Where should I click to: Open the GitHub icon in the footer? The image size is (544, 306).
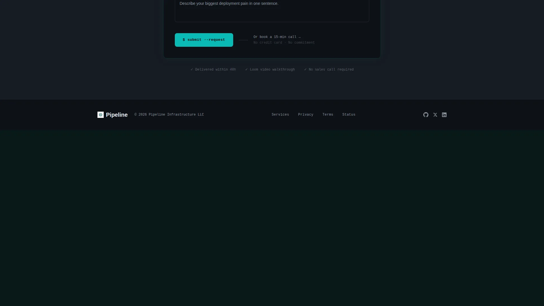point(426,115)
